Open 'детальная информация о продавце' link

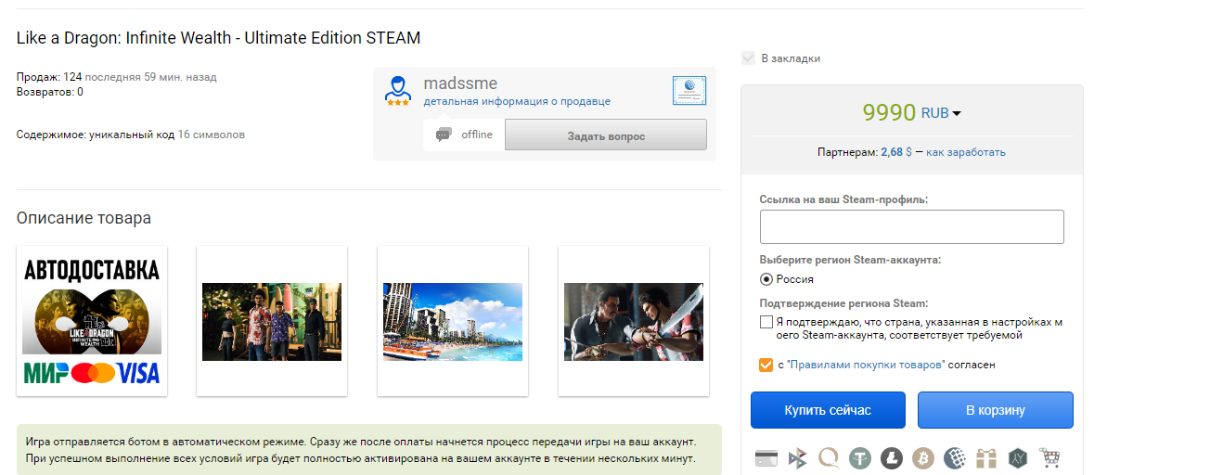pos(517,101)
